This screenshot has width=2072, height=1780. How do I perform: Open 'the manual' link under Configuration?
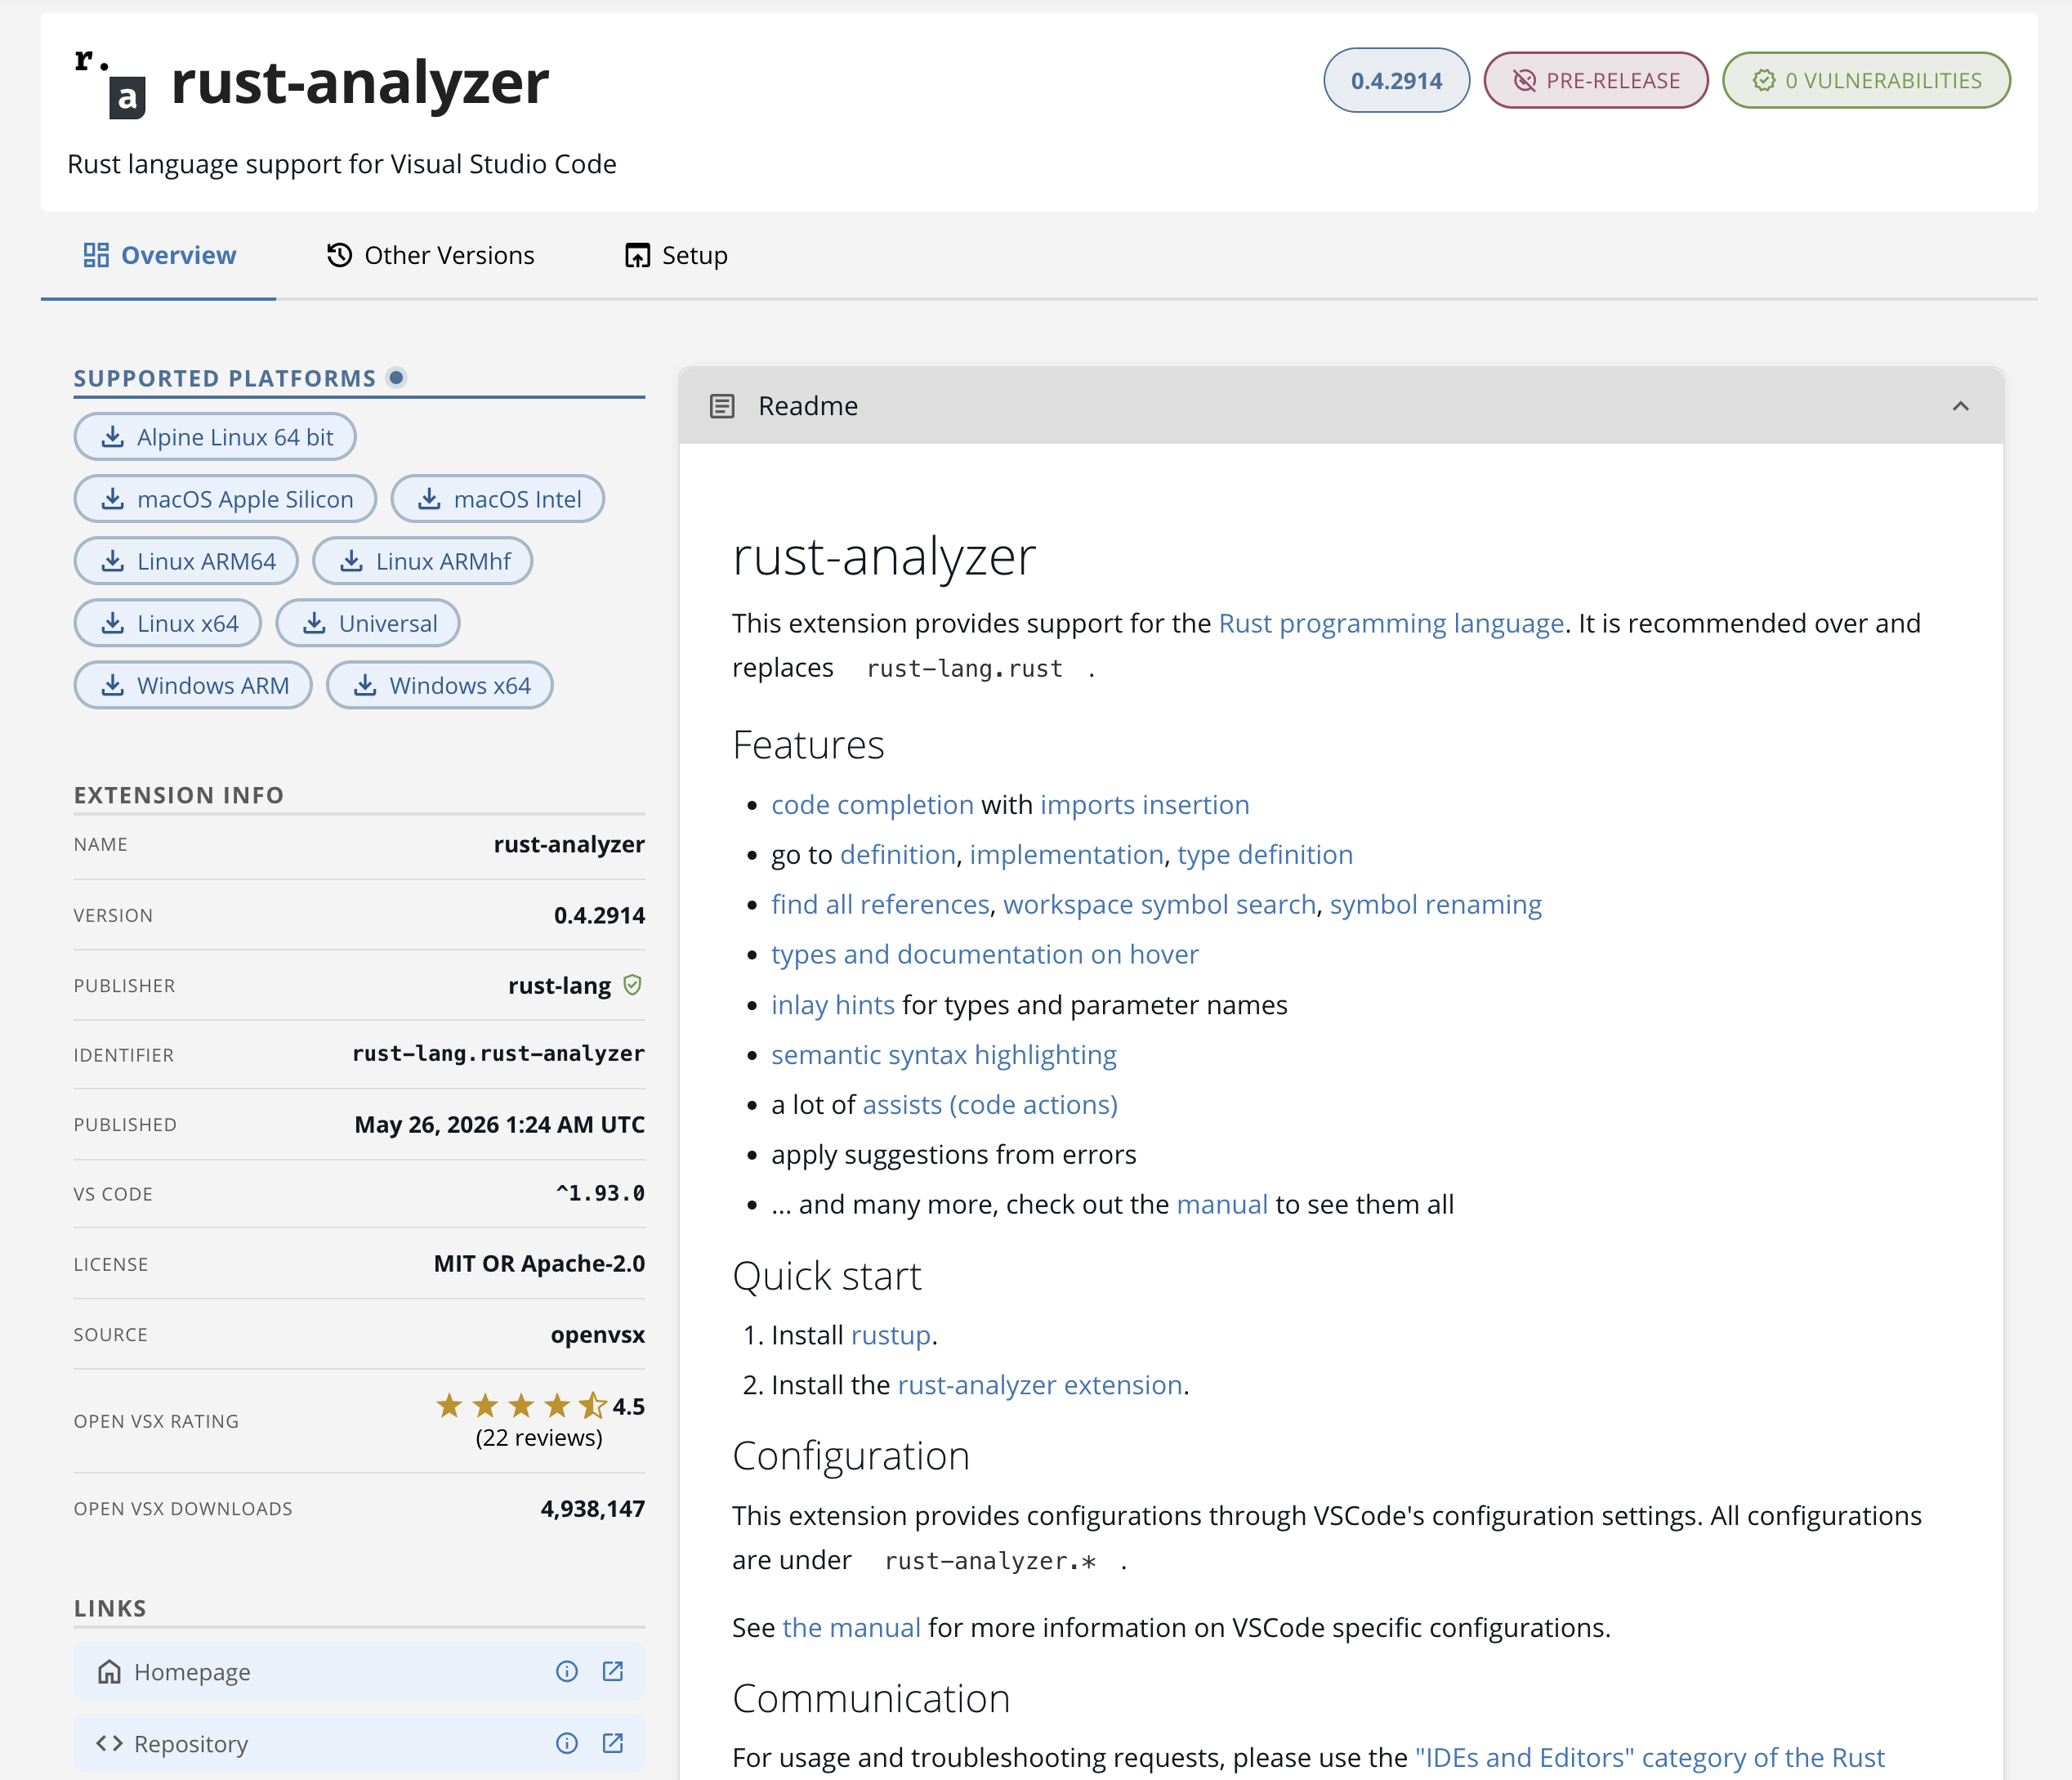pyautogui.click(x=851, y=1627)
